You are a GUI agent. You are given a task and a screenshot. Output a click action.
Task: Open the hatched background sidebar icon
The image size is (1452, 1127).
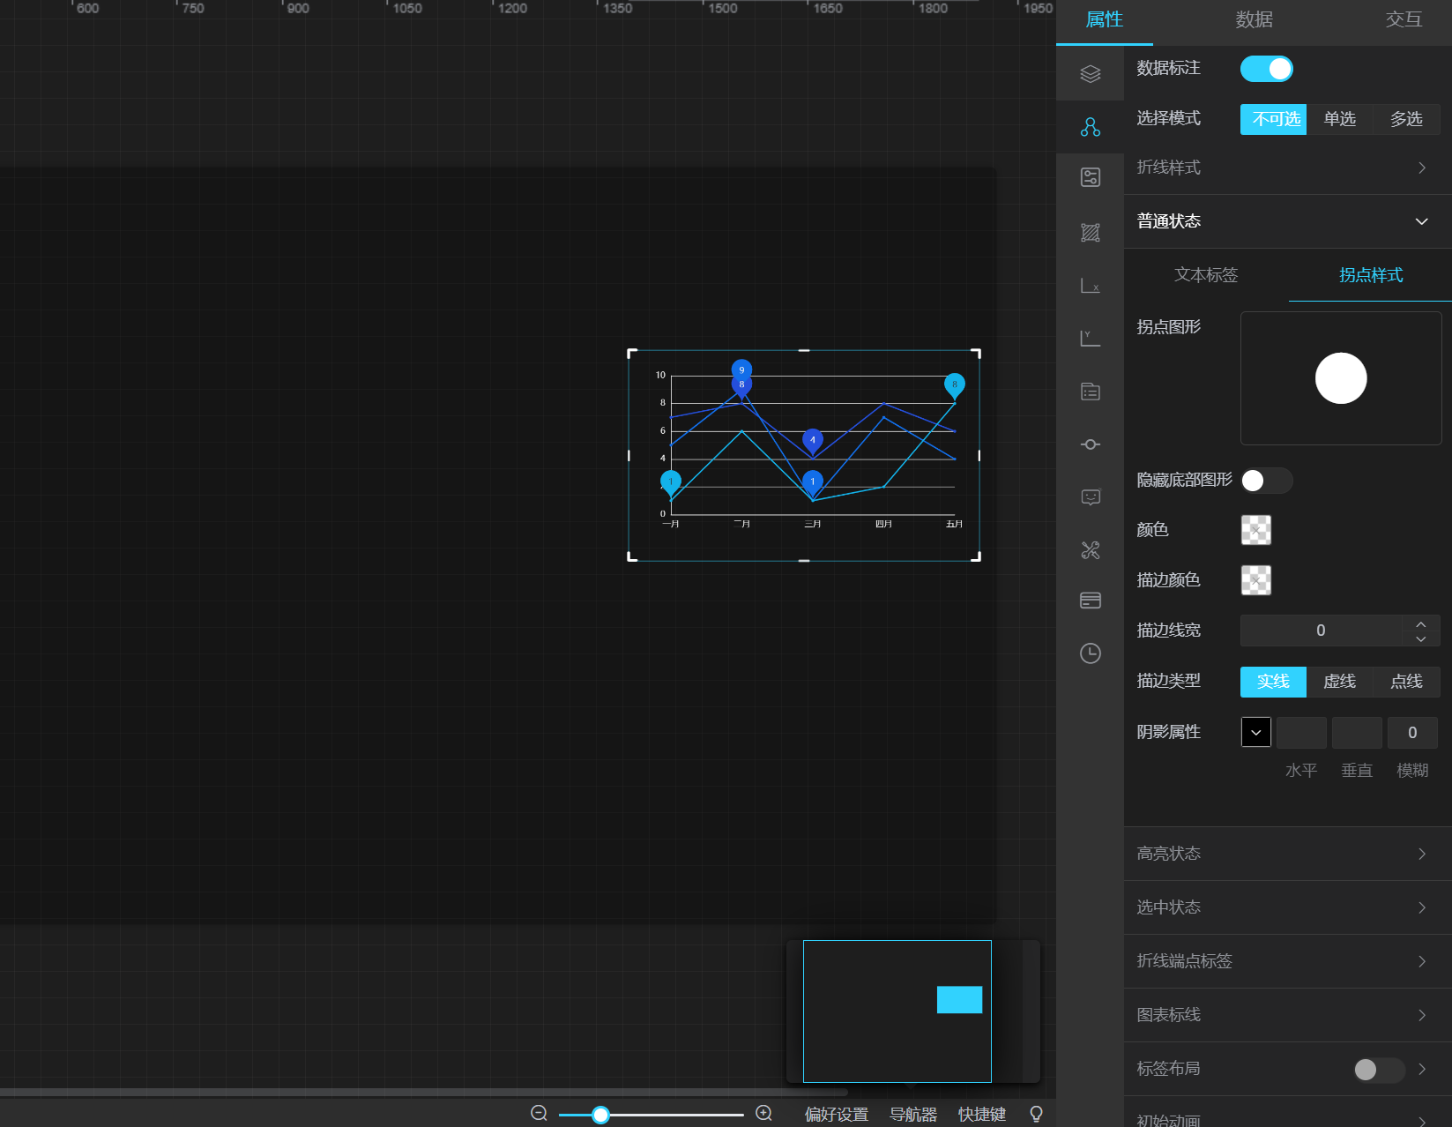(x=1091, y=233)
